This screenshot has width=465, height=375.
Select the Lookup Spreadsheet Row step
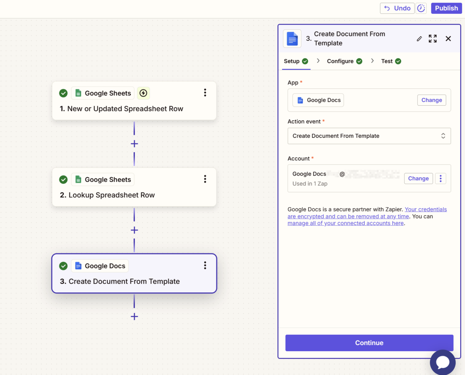click(x=134, y=187)
